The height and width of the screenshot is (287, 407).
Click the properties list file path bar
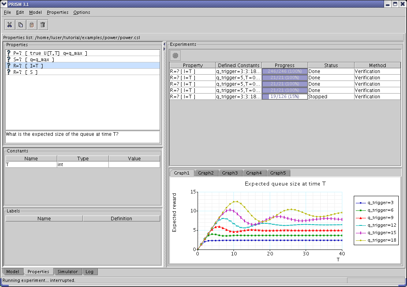[203, 38]
